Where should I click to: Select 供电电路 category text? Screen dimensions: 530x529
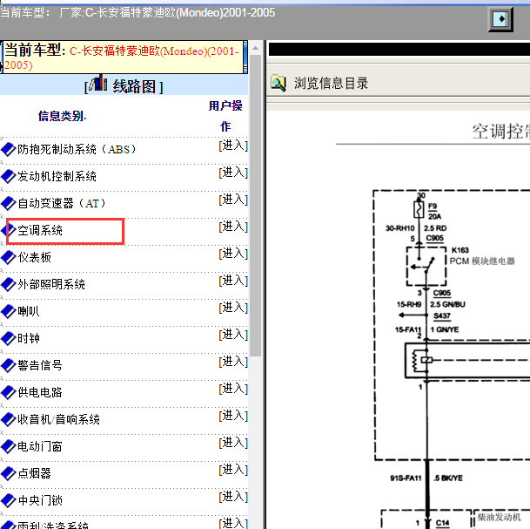[x=40, y=392]
